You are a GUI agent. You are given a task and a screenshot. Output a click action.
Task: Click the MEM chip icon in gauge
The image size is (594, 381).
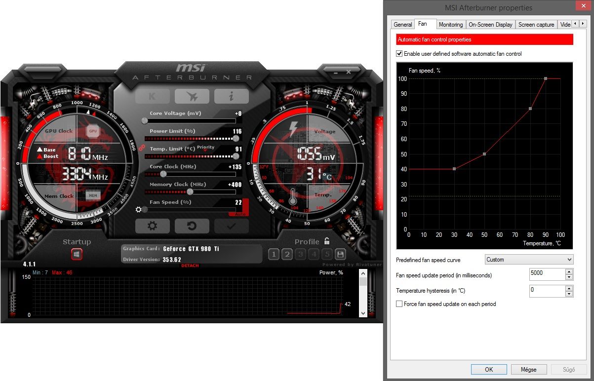pos(93,196)
